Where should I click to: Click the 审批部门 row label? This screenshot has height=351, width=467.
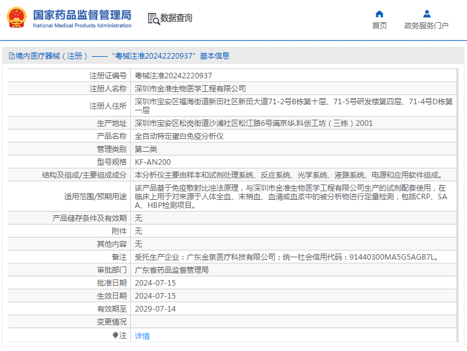click(112, 270)
